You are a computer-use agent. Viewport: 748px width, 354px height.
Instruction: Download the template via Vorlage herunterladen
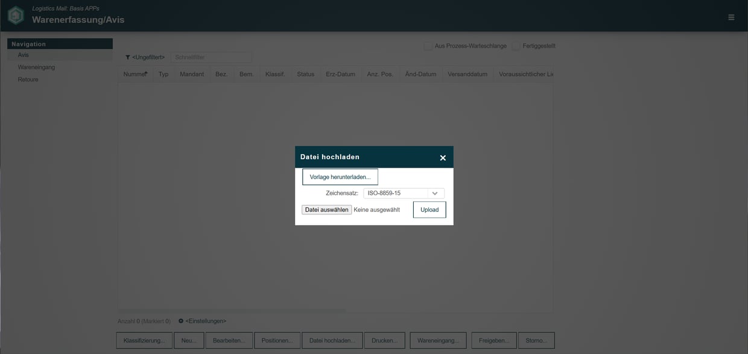click(340, 175)
